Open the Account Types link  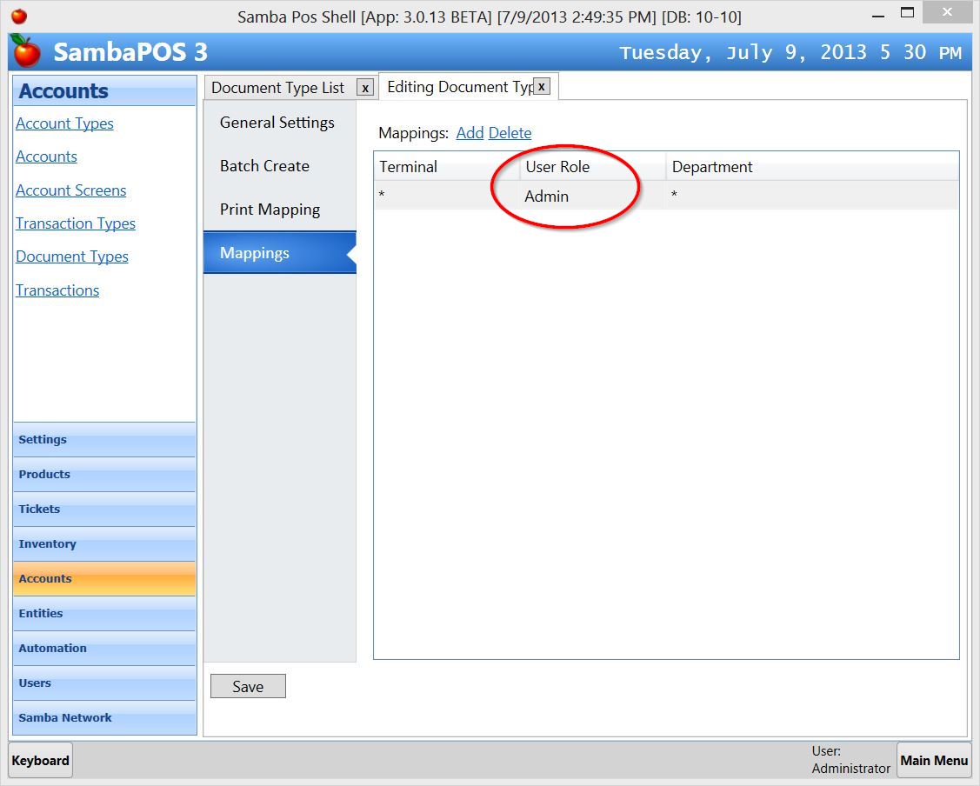[64, 123]
